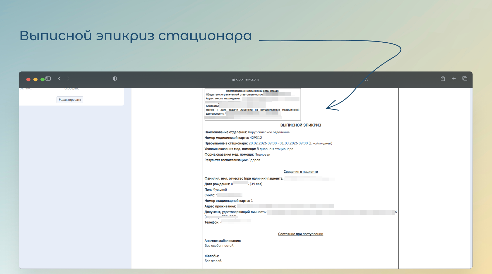Click the Состояние при поступлении heading

(301, 234)
